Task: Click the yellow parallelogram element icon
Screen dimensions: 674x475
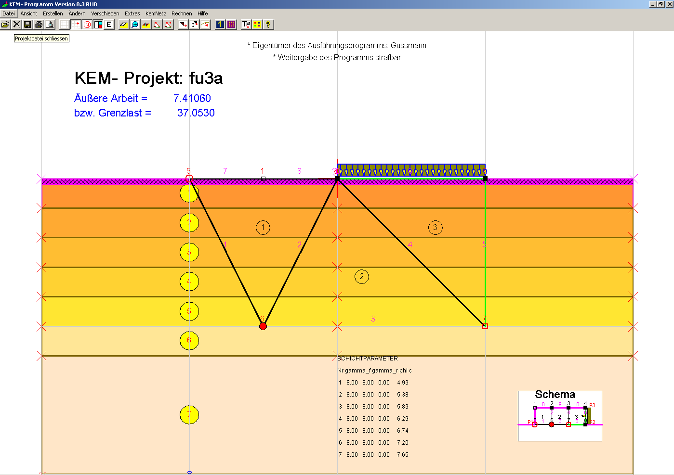Action: (124, 24)
